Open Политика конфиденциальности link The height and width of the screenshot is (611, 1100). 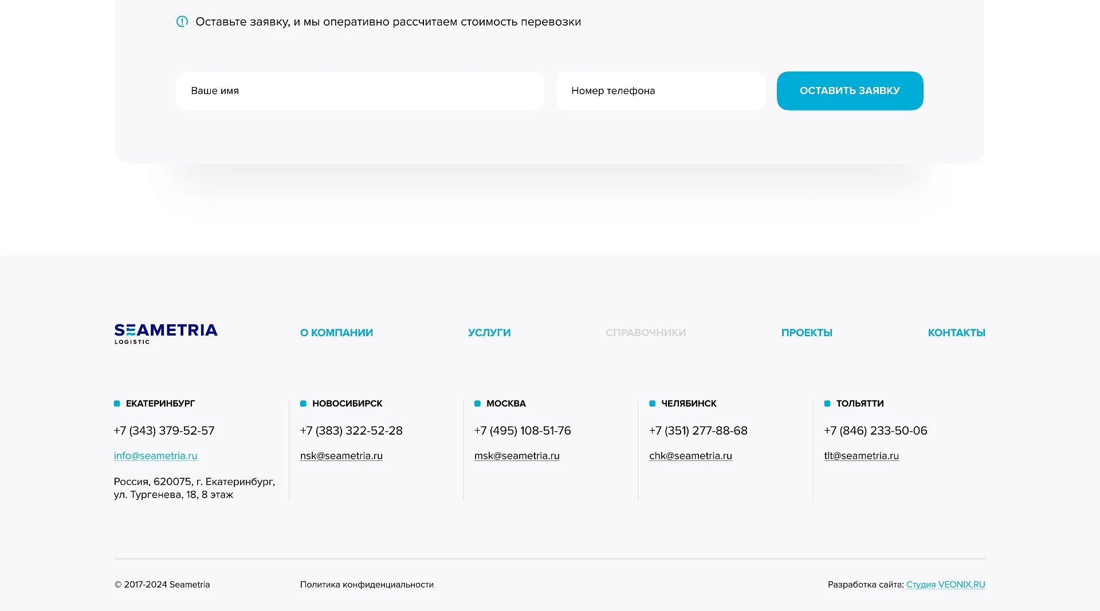(367, 585)
